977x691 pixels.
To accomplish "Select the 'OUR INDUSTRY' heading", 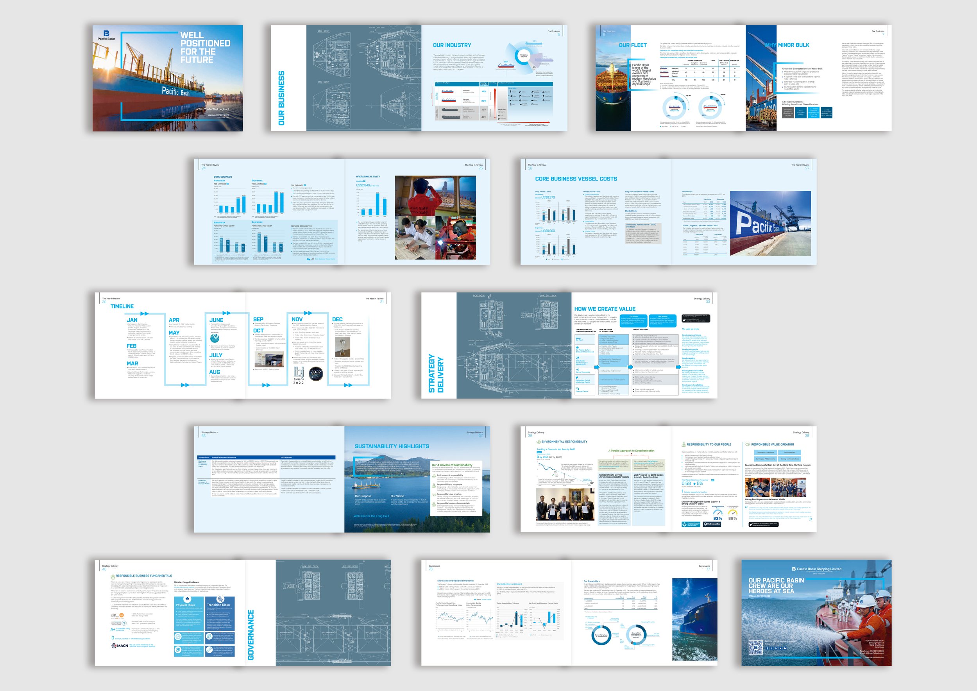I will (452, 45).
